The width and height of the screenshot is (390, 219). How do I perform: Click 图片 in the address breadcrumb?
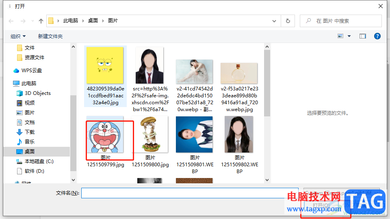[113, 21]
